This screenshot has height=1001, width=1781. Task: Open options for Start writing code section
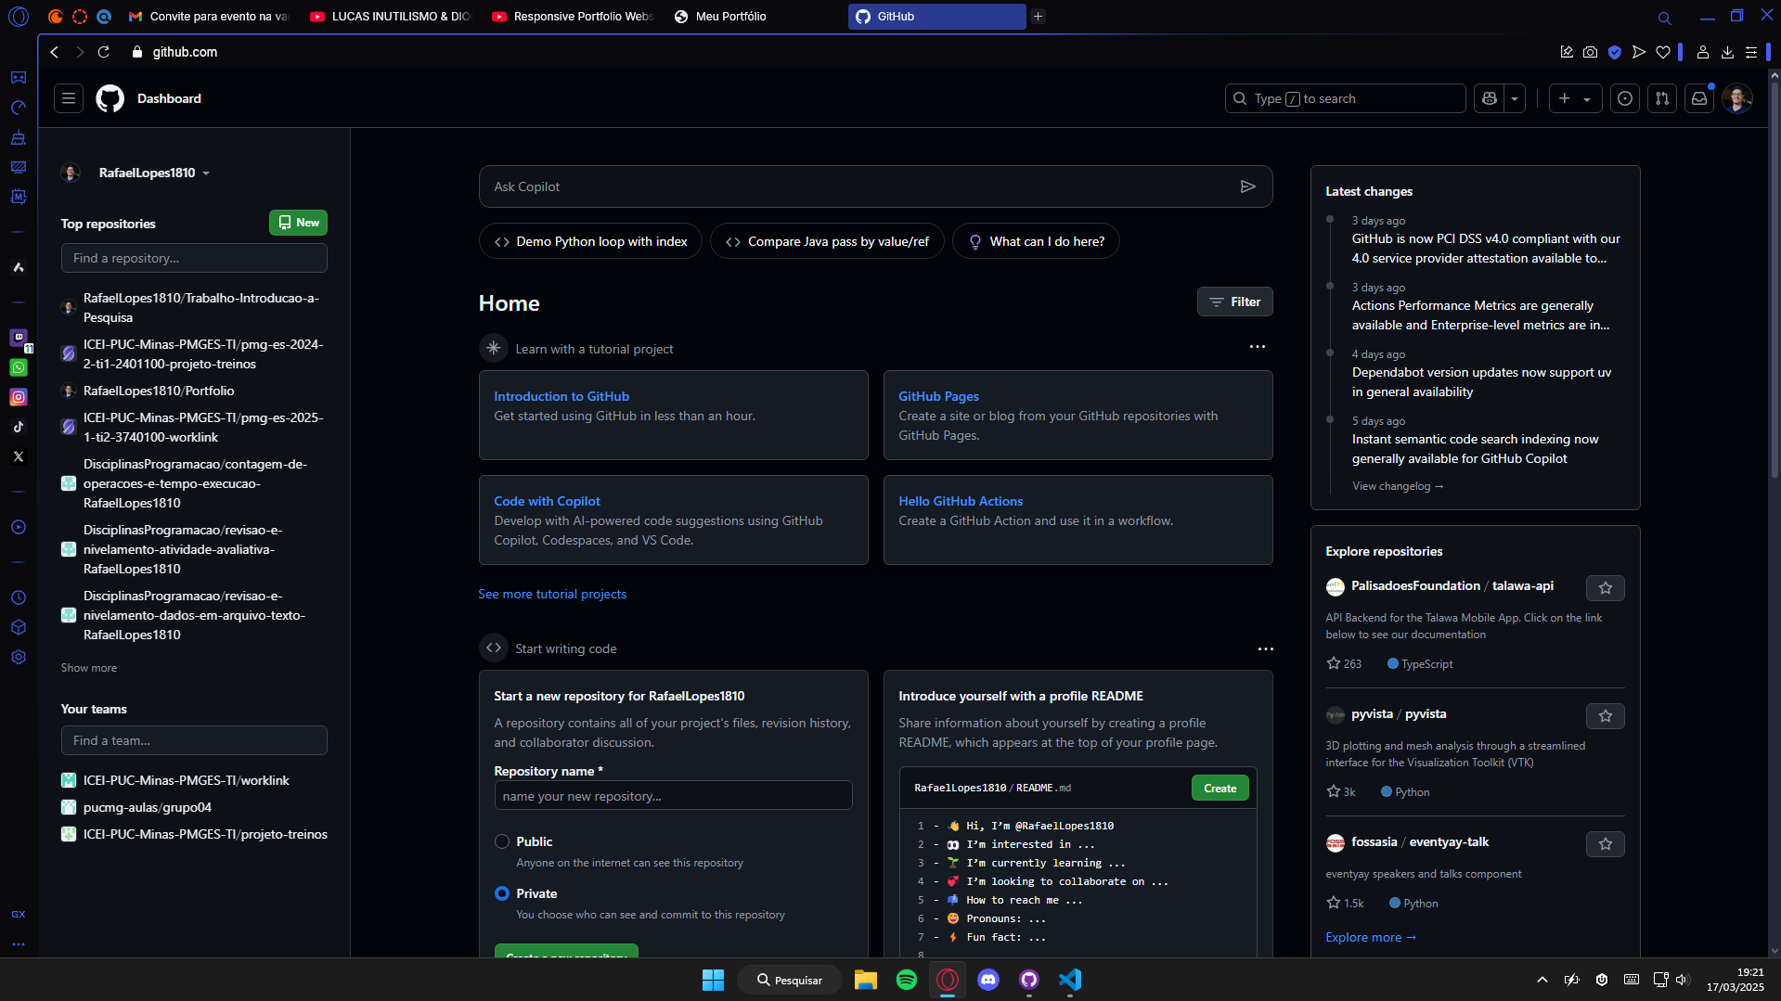coord(1265,649)
